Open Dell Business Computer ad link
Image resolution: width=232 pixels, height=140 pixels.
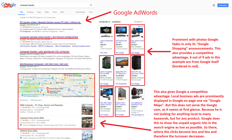click(44, 64)
